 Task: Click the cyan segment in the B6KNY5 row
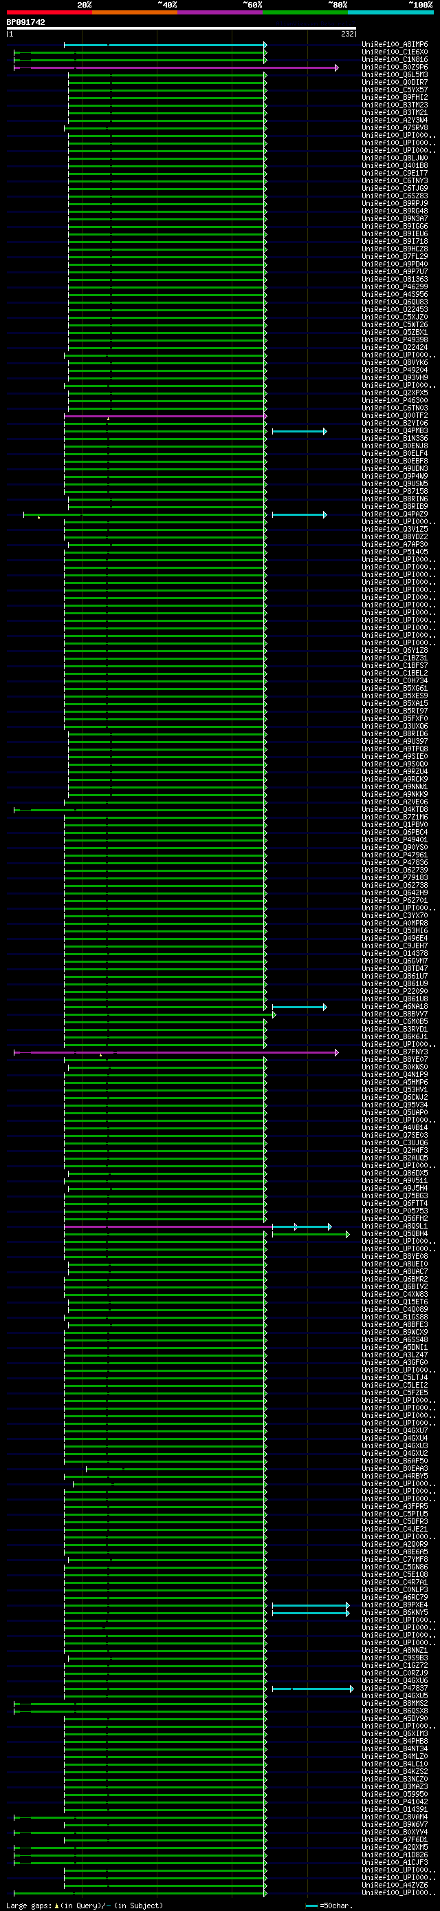pos(310,1613)
